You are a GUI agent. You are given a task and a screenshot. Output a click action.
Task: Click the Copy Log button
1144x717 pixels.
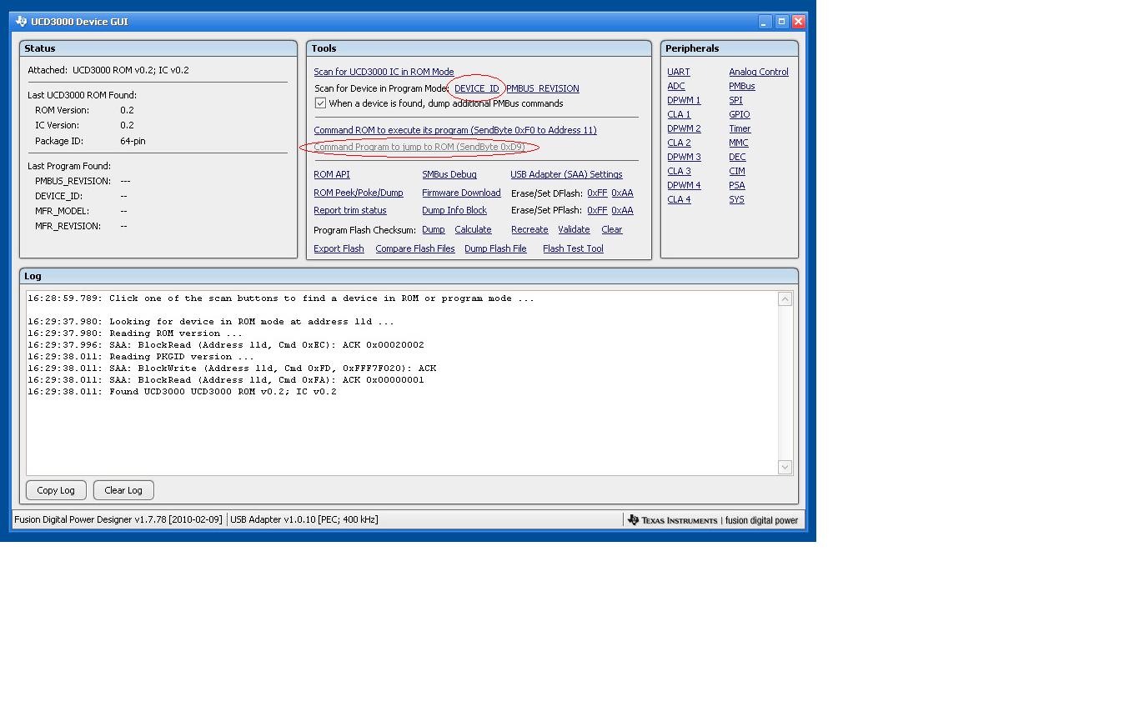coord(56,490)
